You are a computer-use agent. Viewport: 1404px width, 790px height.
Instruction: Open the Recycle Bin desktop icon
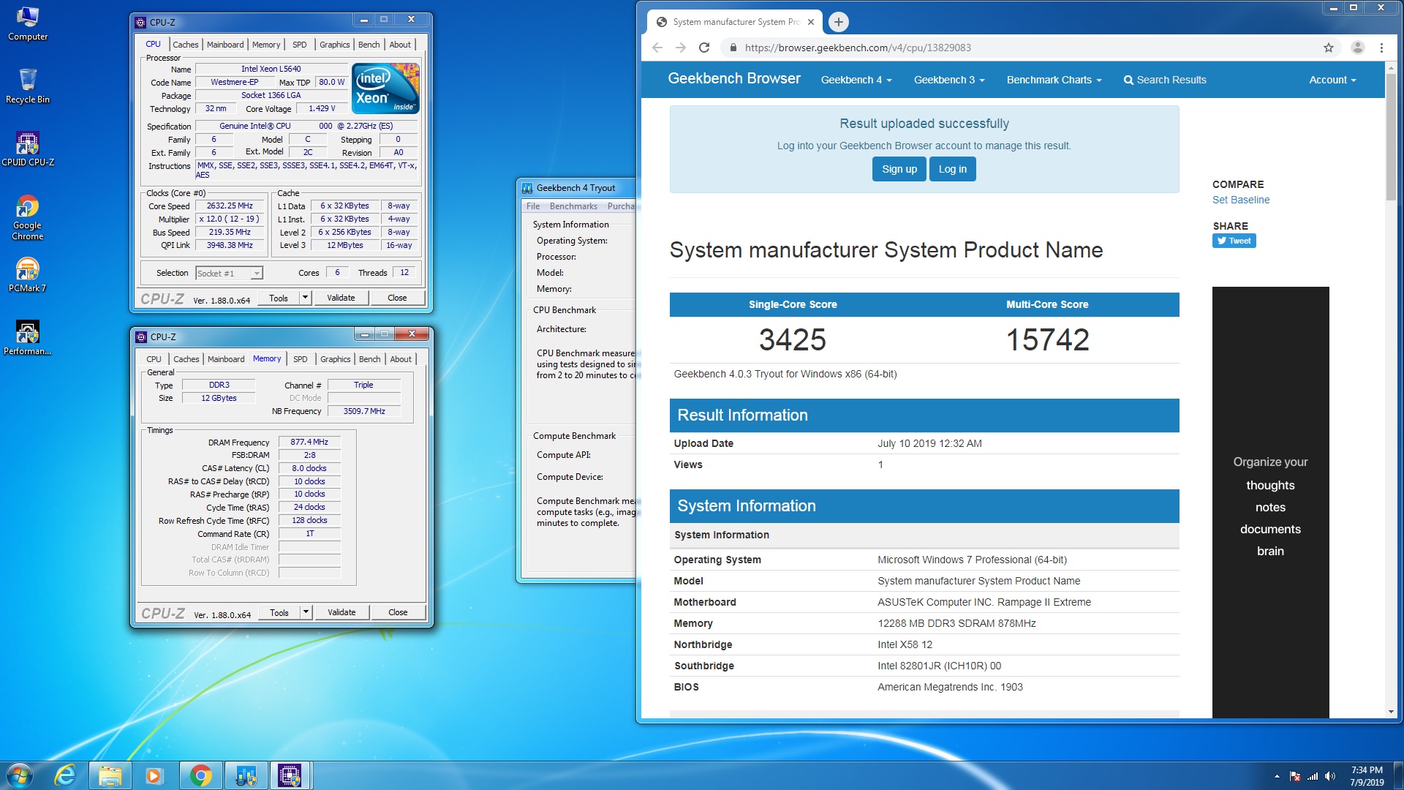(x=28, y=86)
